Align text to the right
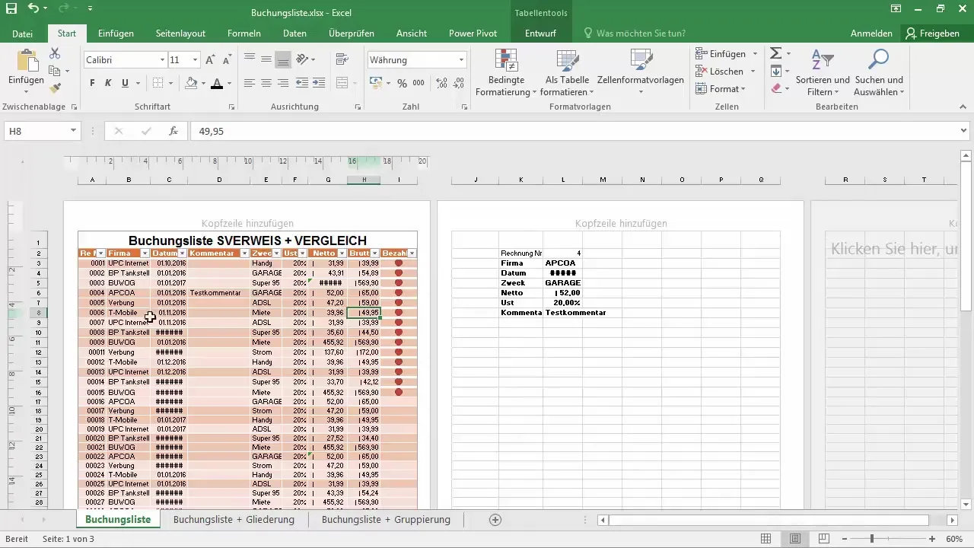The width and height of the screenshot is (974, 548). coord(283,83)
